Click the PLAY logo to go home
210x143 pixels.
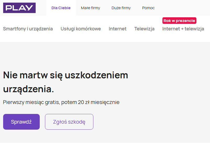coord(19,8)
